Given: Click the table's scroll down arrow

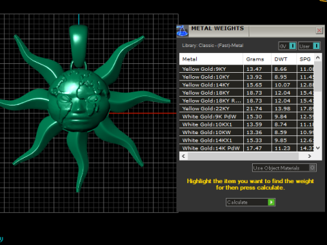Looking at the screenshot, I should (318, 148).
